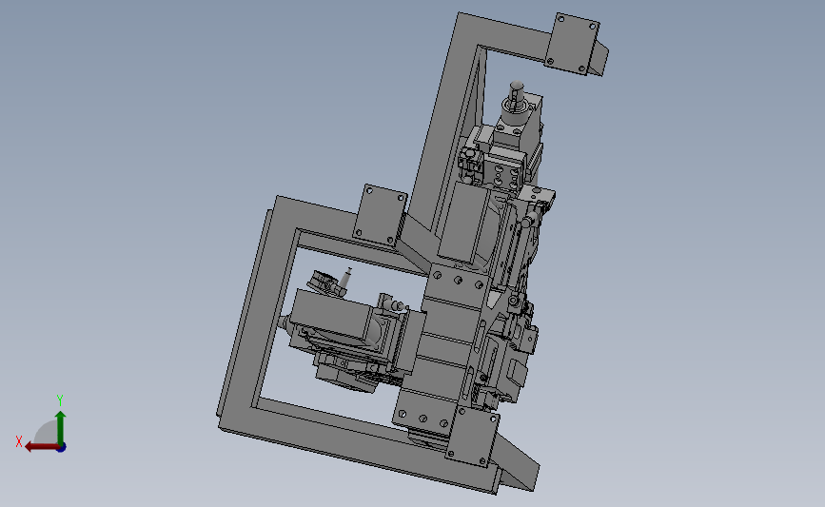
Task: Click the green Y axis arrow of the triad
Action: [x=61, y=428]
